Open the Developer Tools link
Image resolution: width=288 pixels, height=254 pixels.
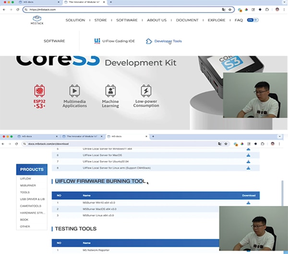168,41
